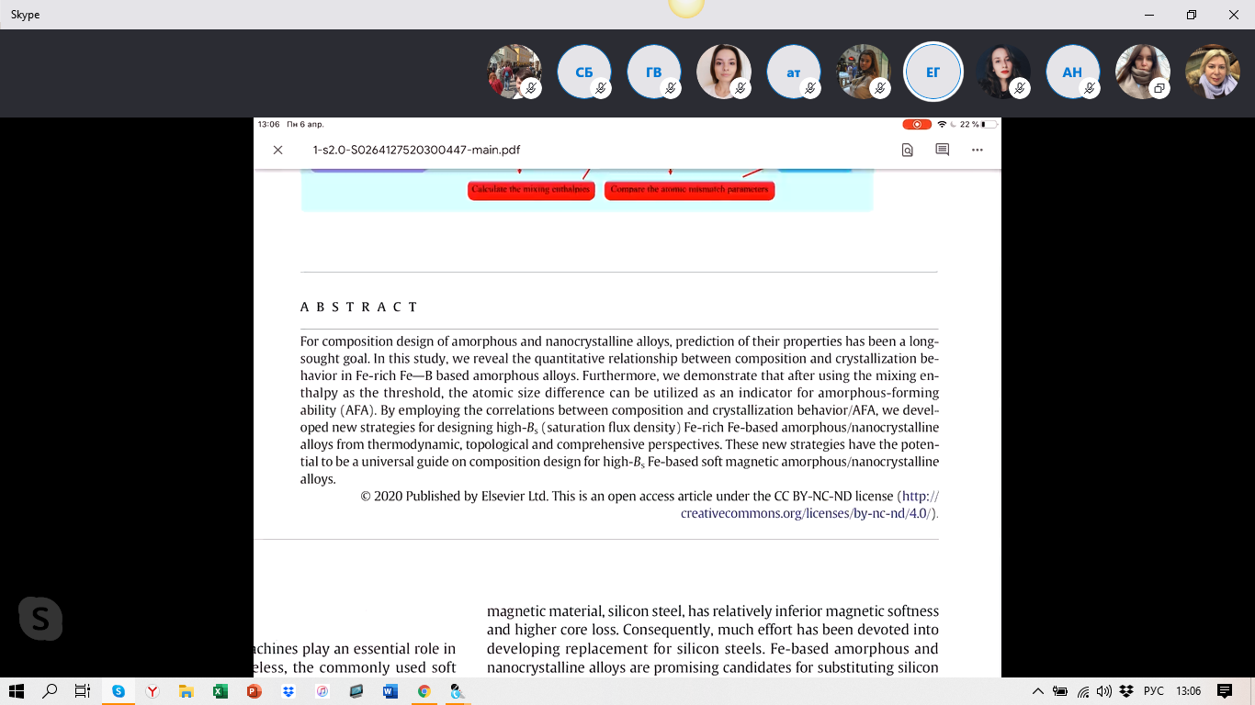This screenshot has width=1255, height=705.
Task: Click 'Compare the atomic mismatch parameters' box
Action: (689, 190)
